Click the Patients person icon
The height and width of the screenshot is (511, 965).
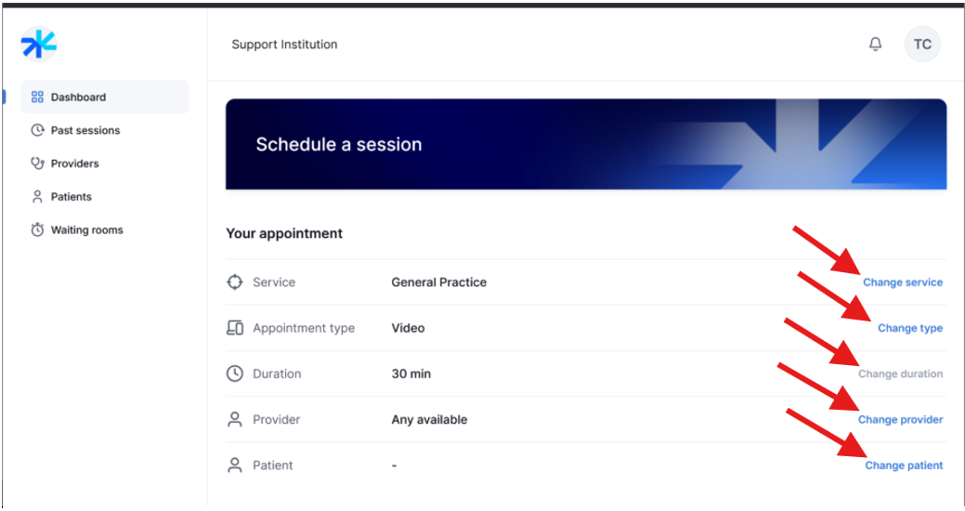tap(38, 197)
